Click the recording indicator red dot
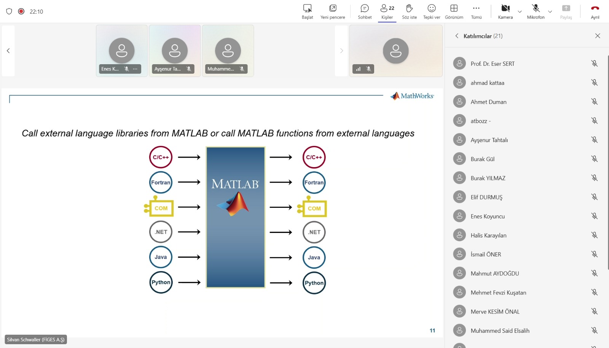The height and width of the screenshot is (348, 609). click(21, 11)
